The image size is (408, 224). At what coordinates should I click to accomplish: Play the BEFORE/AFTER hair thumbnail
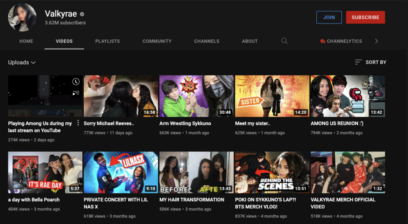click(x=197, y=173)
